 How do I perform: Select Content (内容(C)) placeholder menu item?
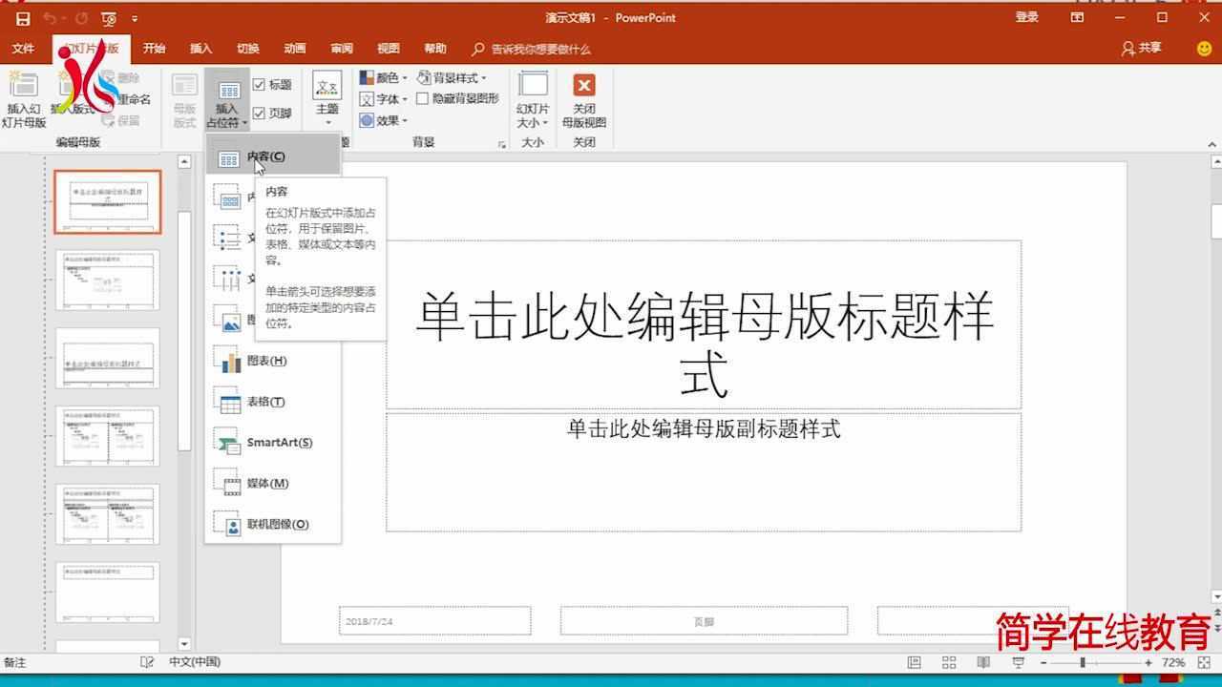pyautogui.click(x=273, y=156)
